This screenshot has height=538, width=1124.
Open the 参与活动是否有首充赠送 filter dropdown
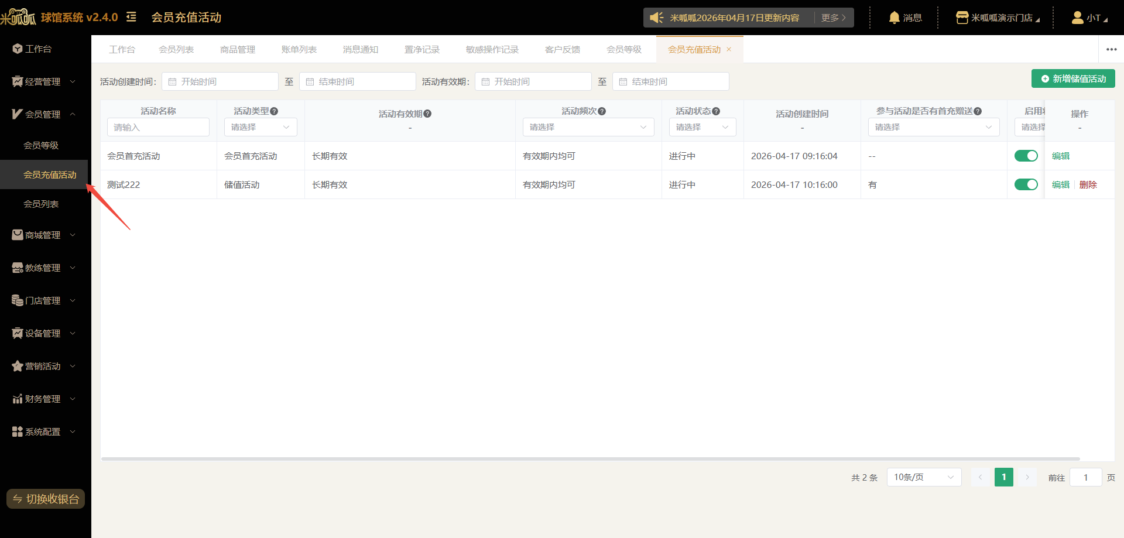coord(934,127)
